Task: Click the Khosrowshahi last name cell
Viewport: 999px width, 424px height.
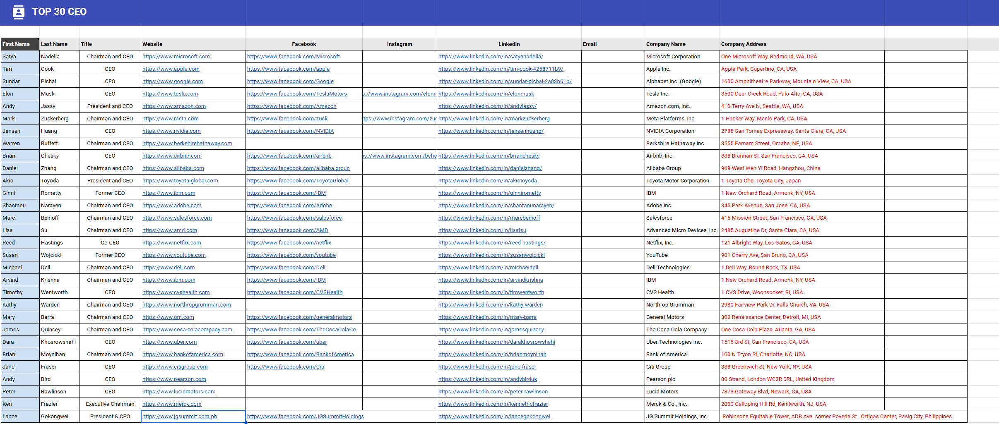Action: 59,342
